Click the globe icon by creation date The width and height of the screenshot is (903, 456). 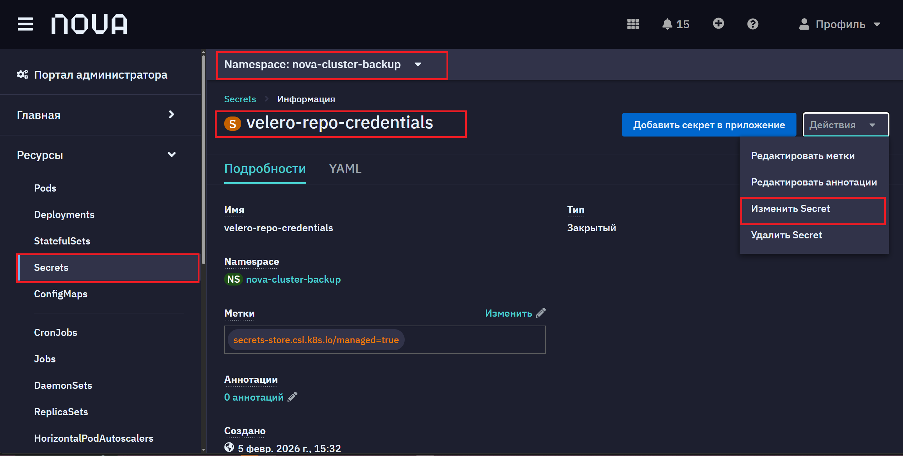tap(229, 447)
